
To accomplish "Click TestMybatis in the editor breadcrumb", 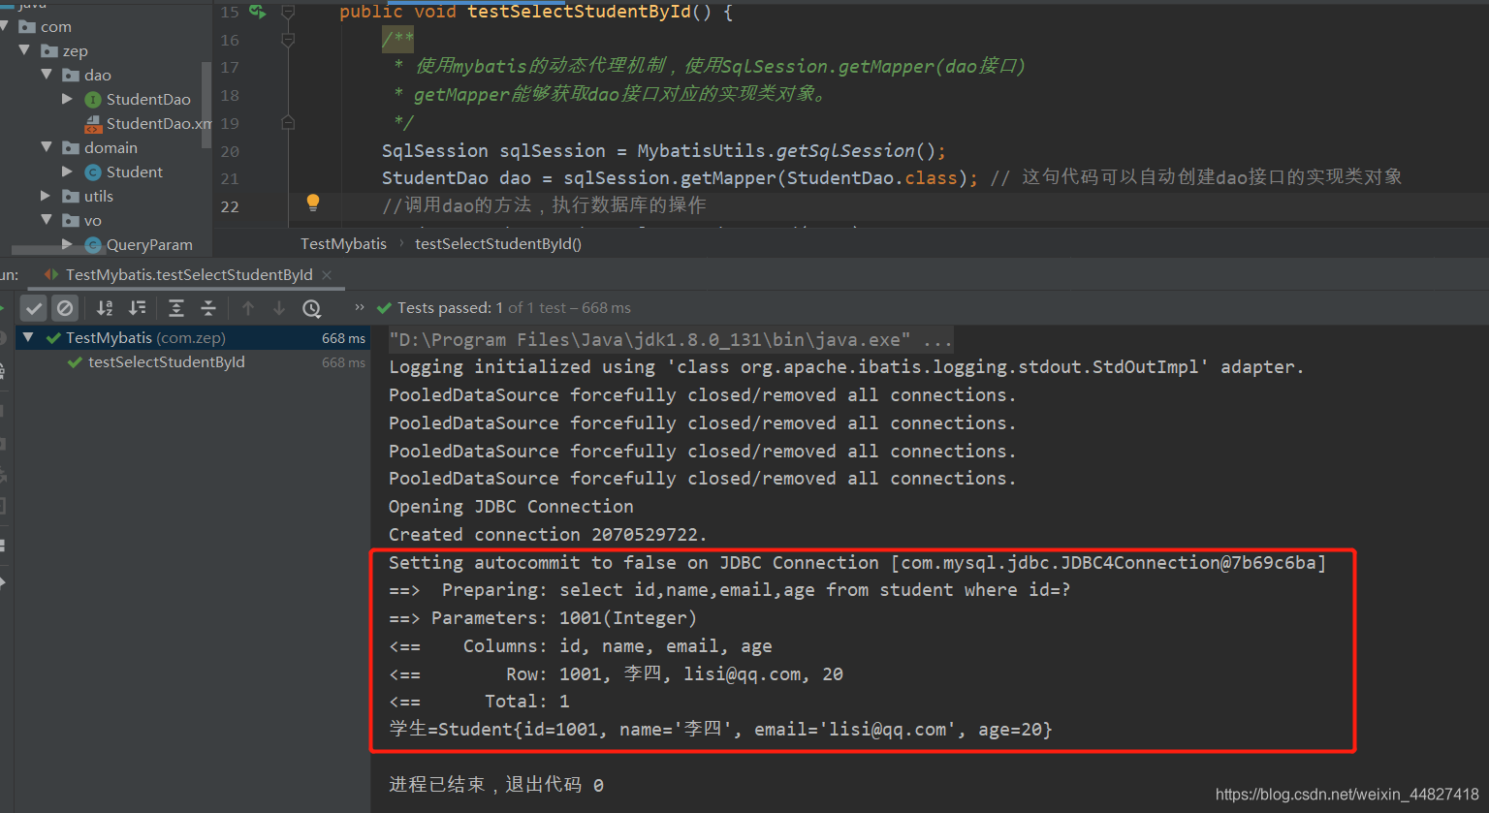I will pyautogui.click(x=343, y=243).
